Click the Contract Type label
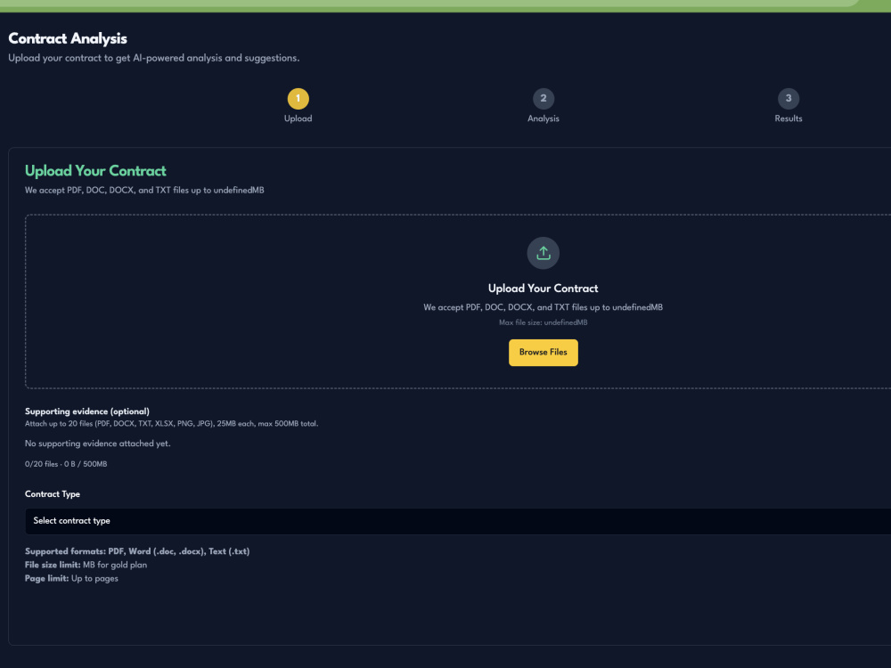 tap(53, 494)
